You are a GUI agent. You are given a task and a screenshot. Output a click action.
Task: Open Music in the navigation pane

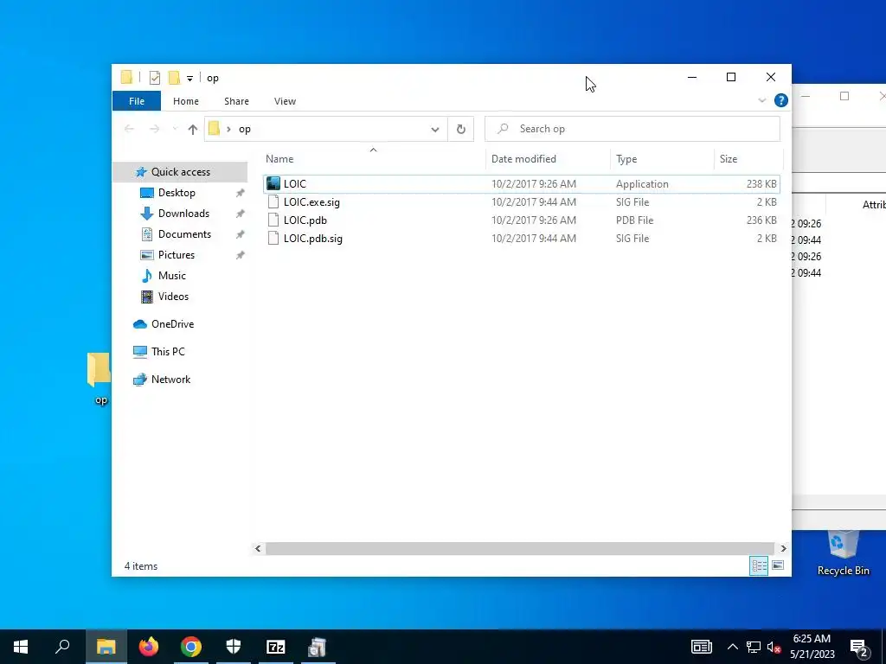172,276
